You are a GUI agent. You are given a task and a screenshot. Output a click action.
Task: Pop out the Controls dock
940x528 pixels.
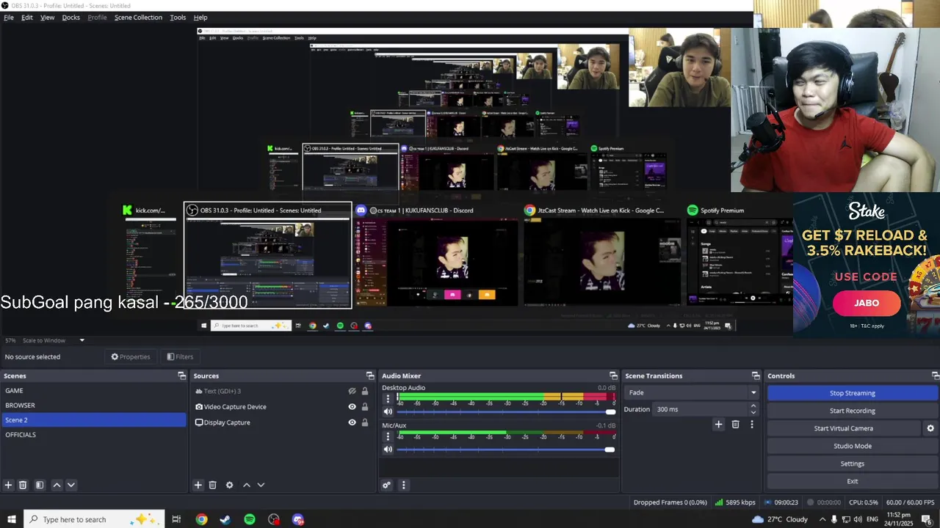[936, 375]
